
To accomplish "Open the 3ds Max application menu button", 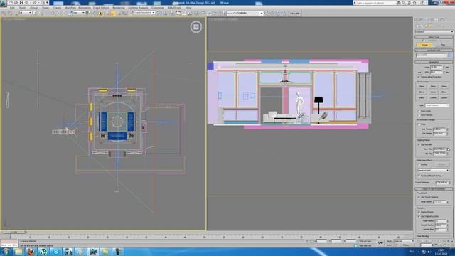I will click(3, 3).
